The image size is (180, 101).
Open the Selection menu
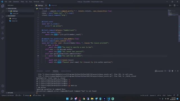click(16, 2)
